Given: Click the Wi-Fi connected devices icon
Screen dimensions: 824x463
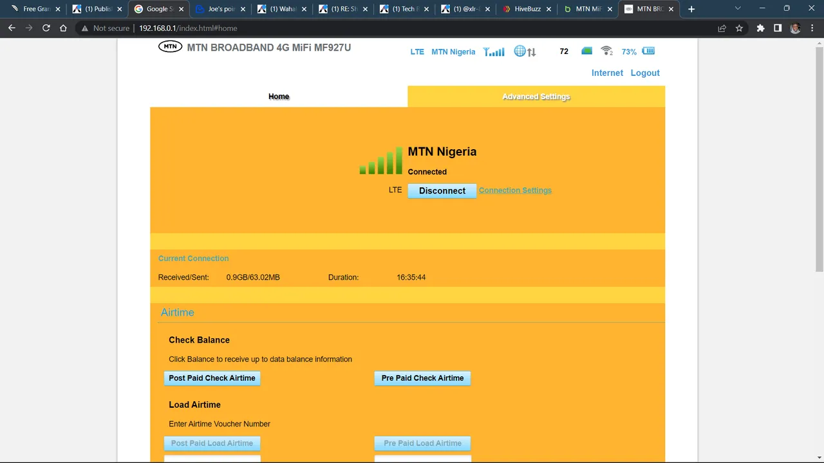Looking at the screenshot, I should (606, 51).
